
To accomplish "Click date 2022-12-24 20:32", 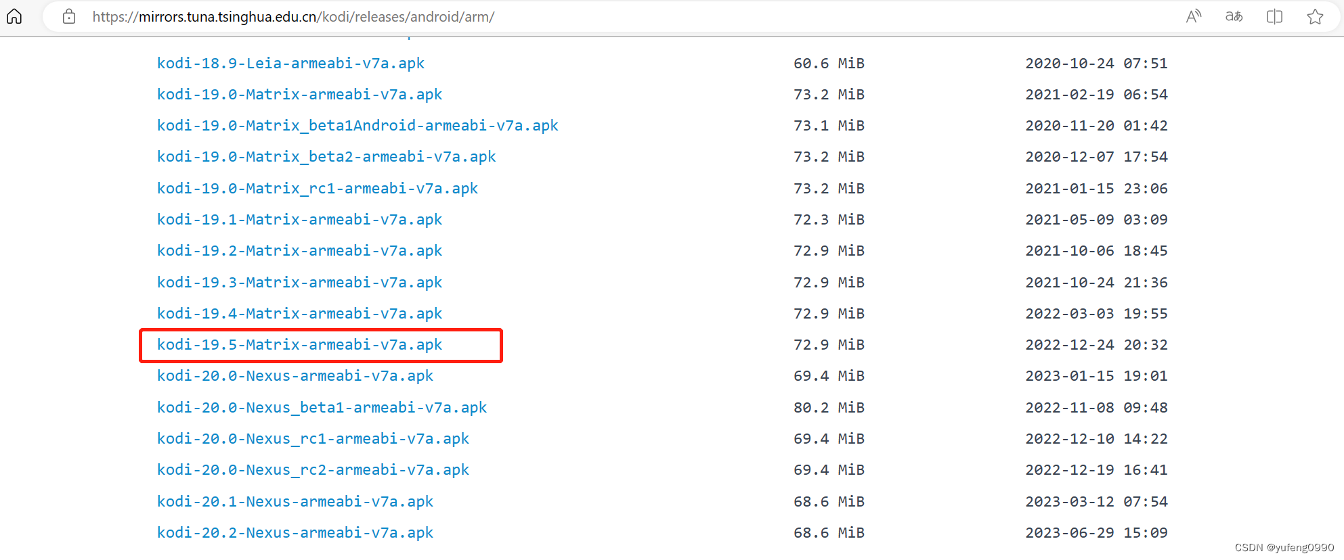I will (x=1096, y=344).
